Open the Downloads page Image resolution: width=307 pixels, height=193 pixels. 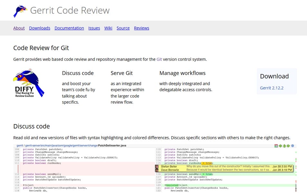[x=40, y=28]
